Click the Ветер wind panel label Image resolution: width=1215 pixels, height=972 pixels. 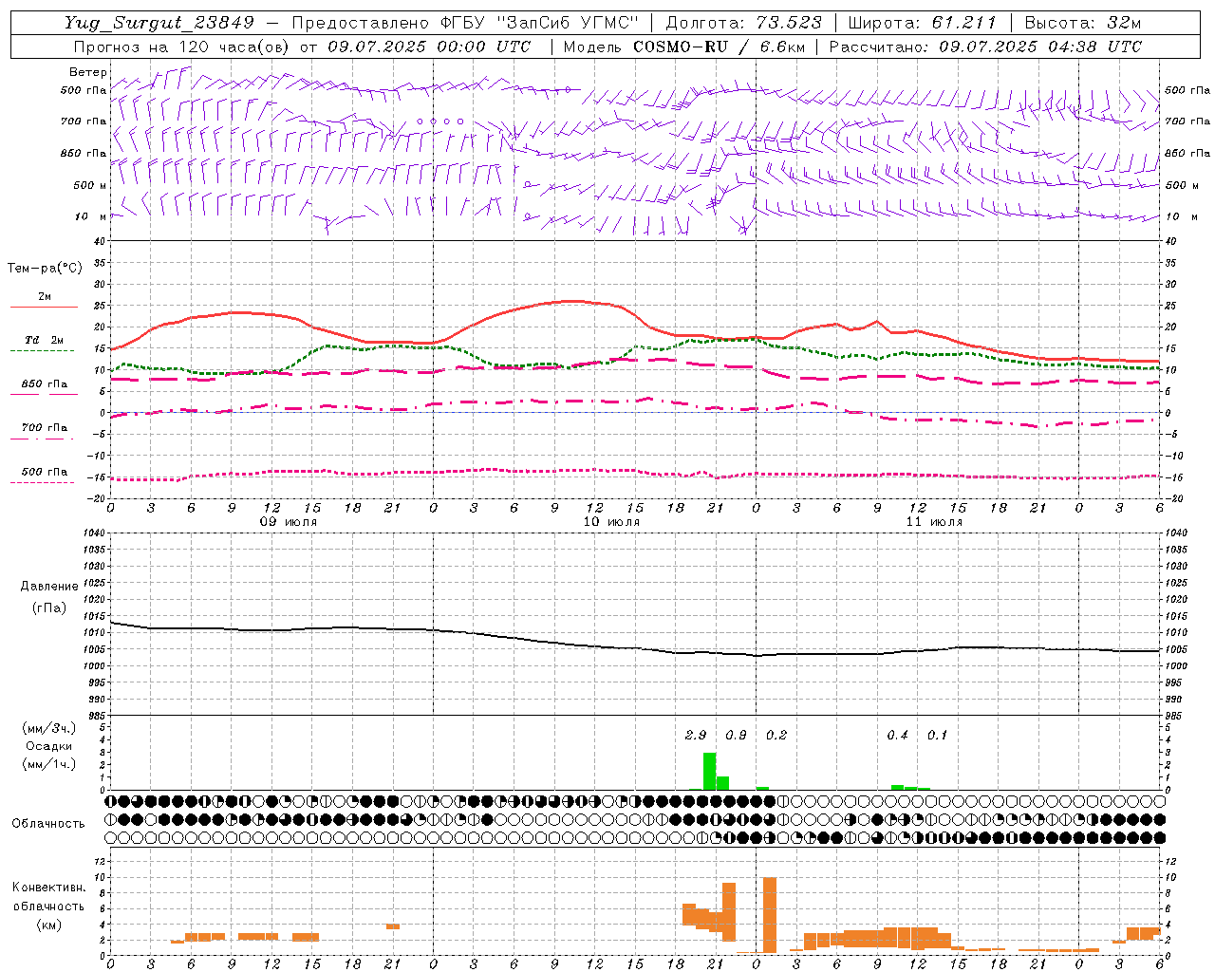pos(88,72)
